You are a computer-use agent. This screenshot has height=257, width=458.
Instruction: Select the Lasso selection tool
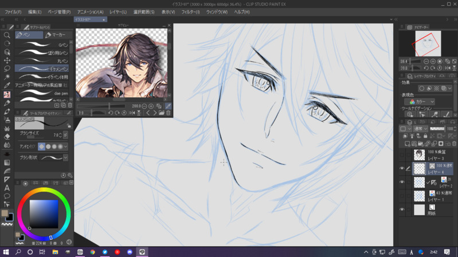[7, 69]
